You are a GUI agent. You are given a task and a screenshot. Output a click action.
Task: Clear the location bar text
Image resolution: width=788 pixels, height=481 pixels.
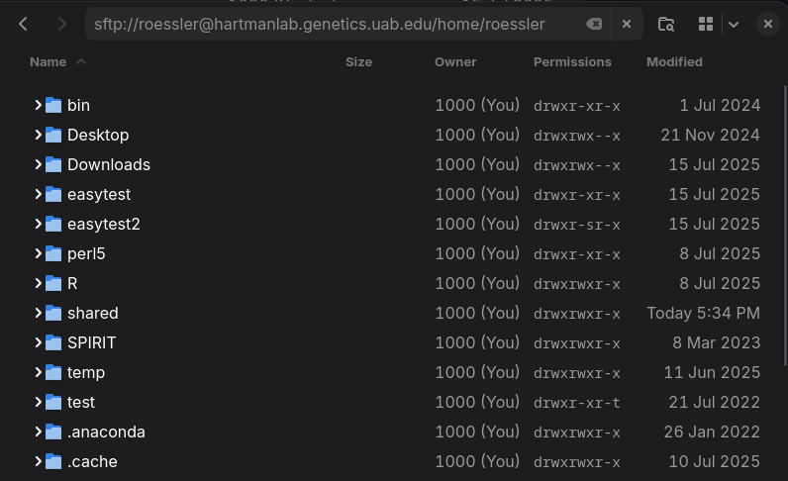tap(594, 24)
